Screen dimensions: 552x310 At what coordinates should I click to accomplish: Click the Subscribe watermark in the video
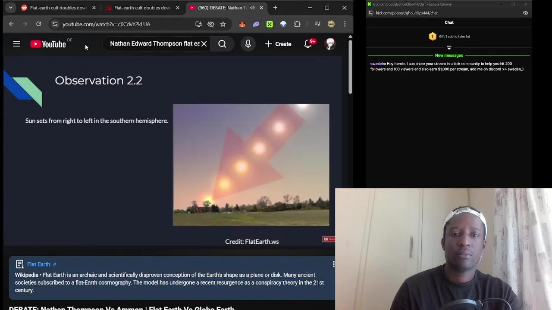tap(329, 239)
